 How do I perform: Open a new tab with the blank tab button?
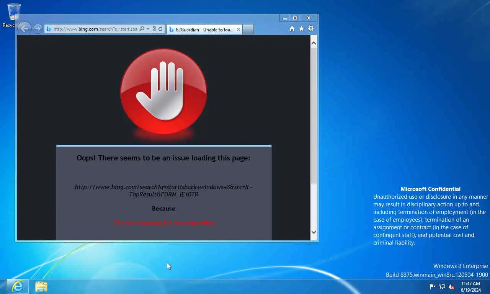(x=248, y=29)
